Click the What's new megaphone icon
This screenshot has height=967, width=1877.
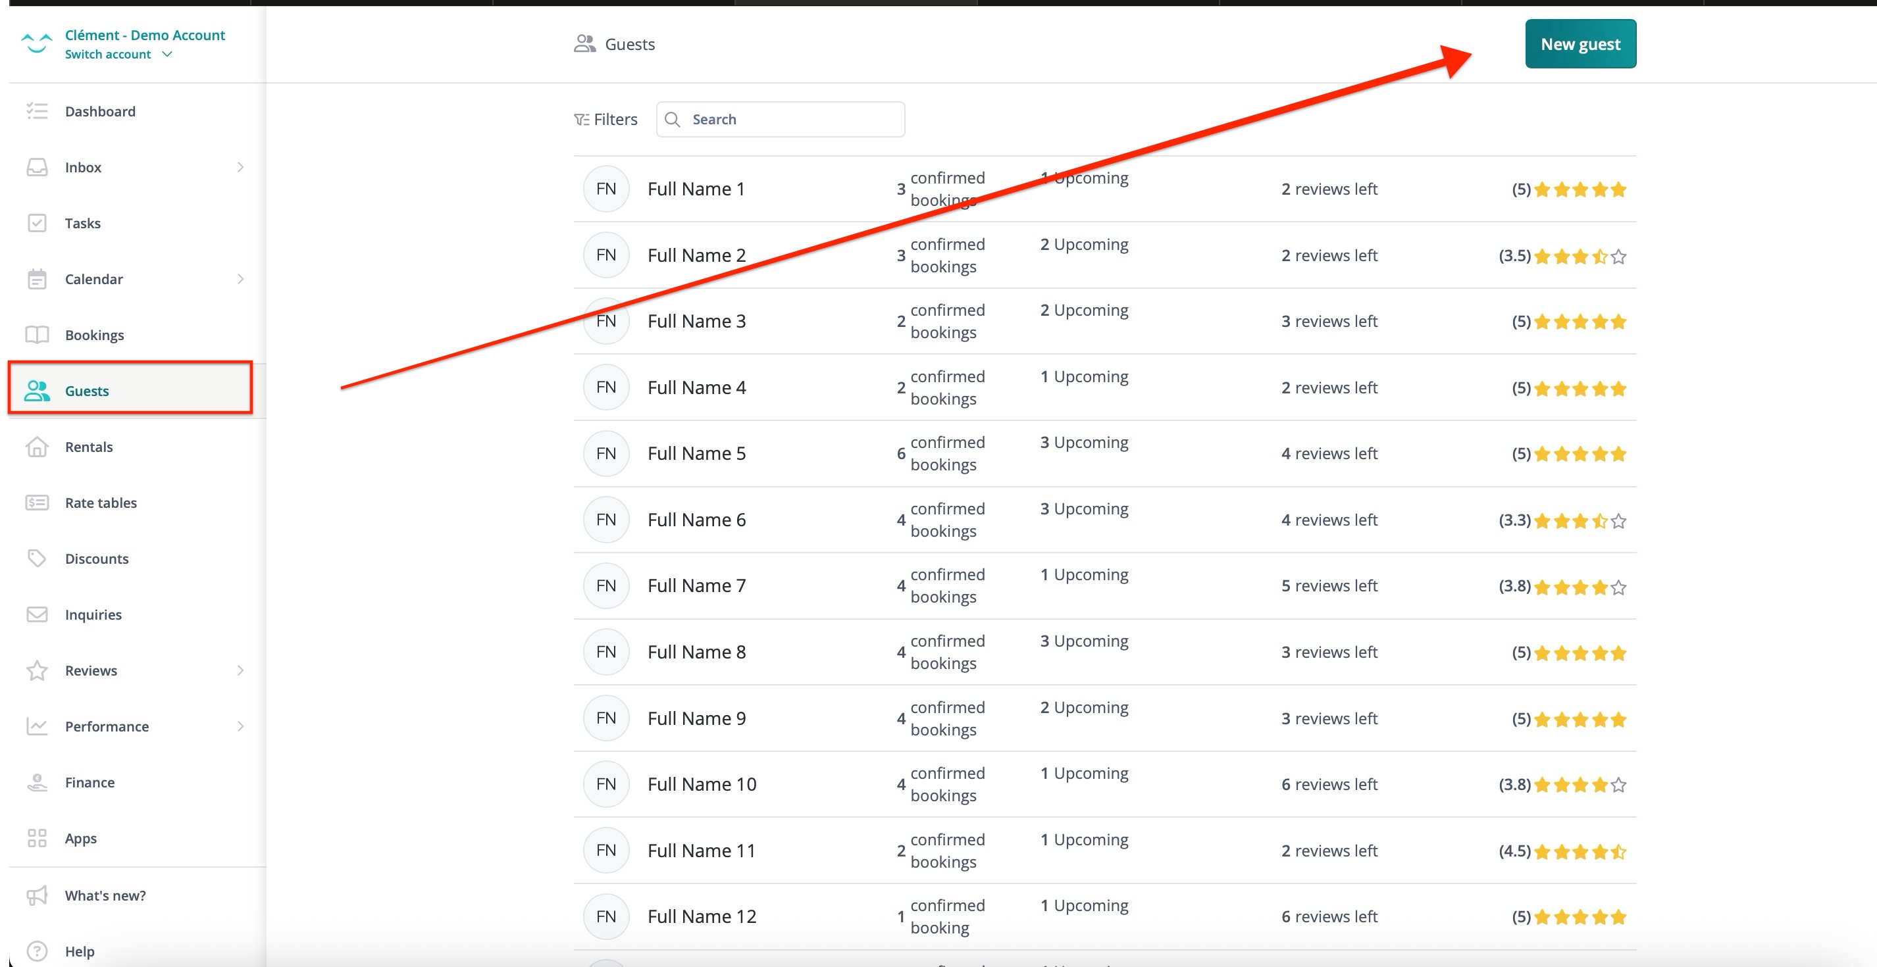(x=37, y=895)
